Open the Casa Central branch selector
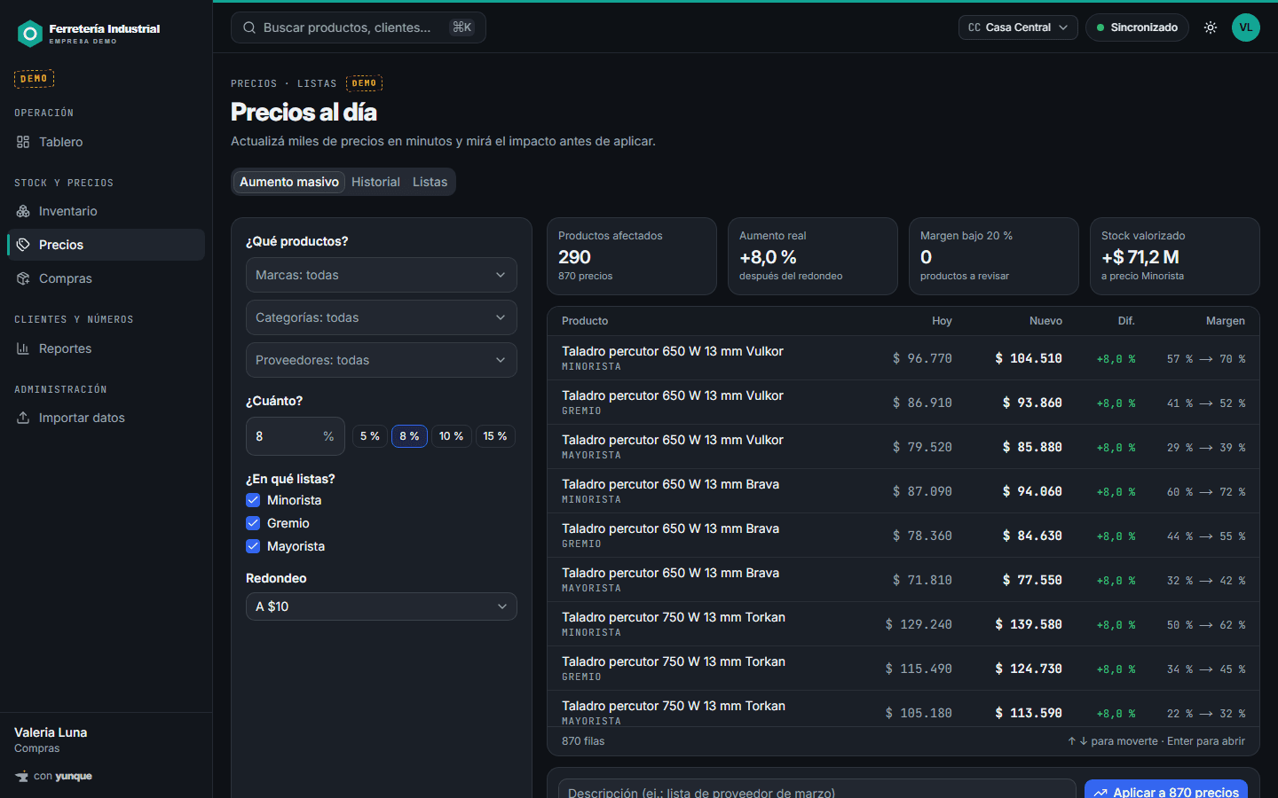The image size is (1278, 798). (x=1018, y=27)
